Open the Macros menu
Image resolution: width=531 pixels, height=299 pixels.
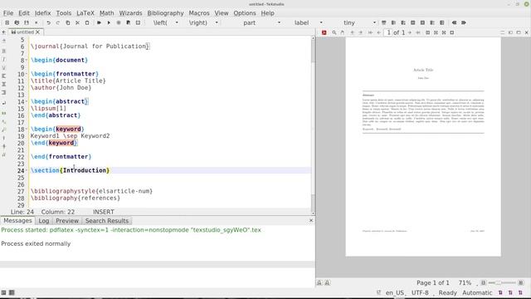click(x=199, y=13)
